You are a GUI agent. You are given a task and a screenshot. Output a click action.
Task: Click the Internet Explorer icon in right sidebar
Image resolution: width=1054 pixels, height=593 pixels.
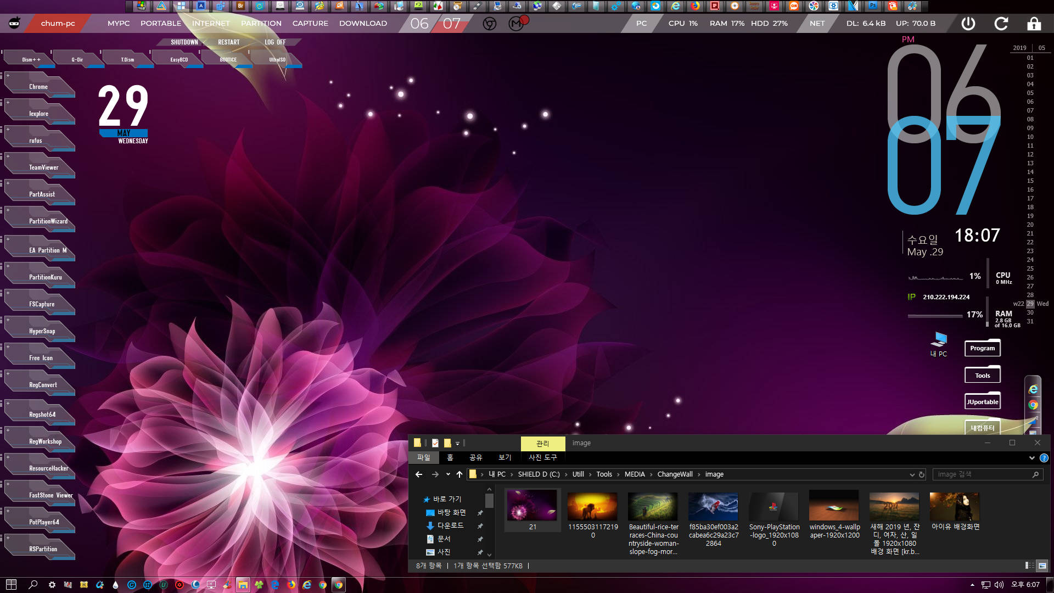(1033, 389)
